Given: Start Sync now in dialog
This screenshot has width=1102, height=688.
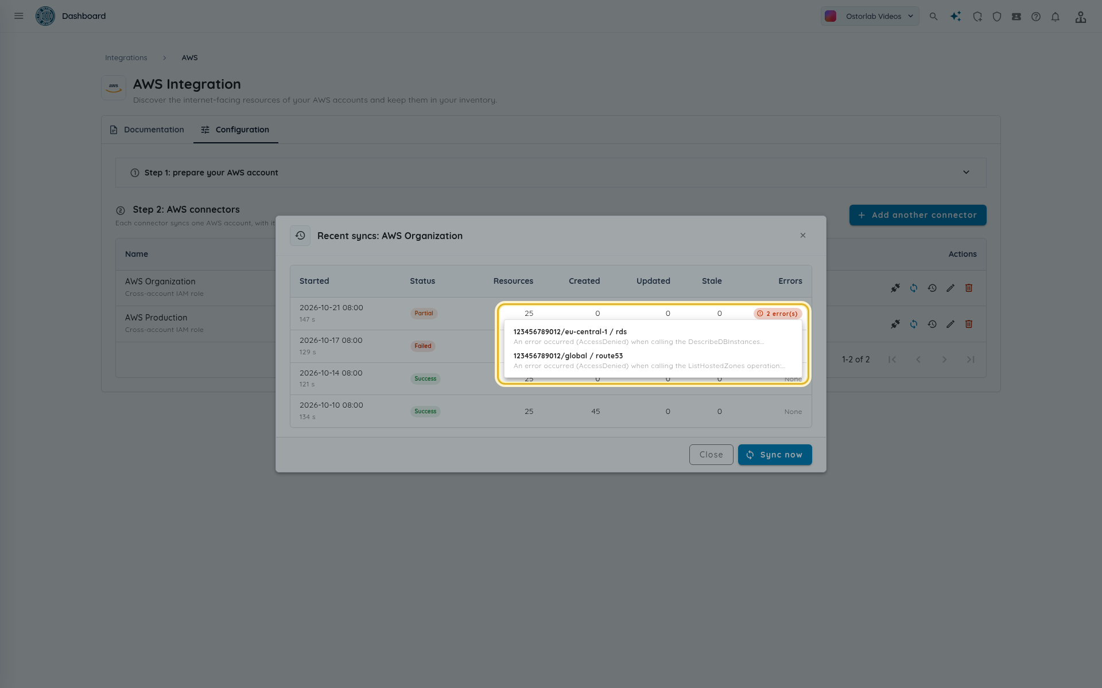Looking at the screenshot, I should 775,455.
